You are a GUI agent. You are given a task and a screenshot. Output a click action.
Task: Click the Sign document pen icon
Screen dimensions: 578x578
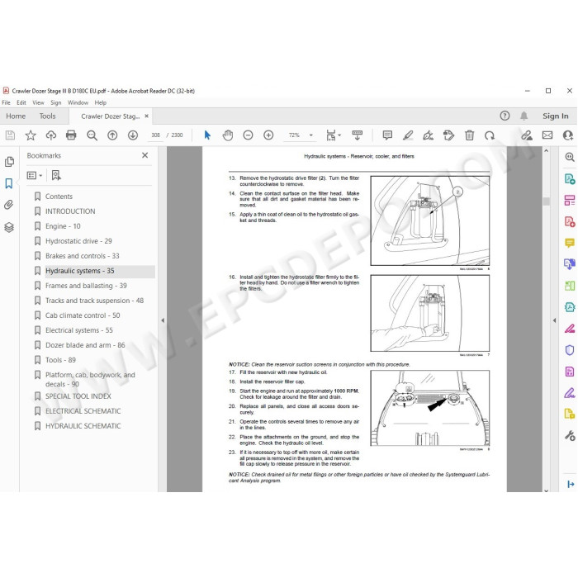click(428, 135)
